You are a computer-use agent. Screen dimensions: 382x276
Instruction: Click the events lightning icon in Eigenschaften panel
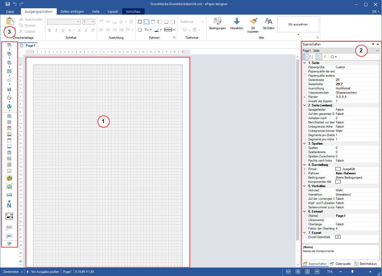click(x=325, y=57)
